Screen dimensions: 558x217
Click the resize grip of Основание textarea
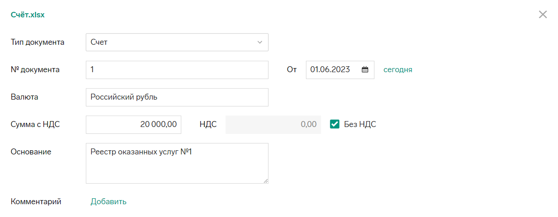pyautogui.click(x=265, y=180)
